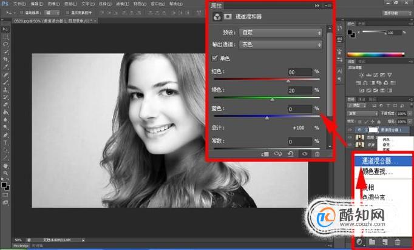
Task: Click the channel mixer adjustment icon in Properties
Action: pyautogui.click(x=217, y=16)
